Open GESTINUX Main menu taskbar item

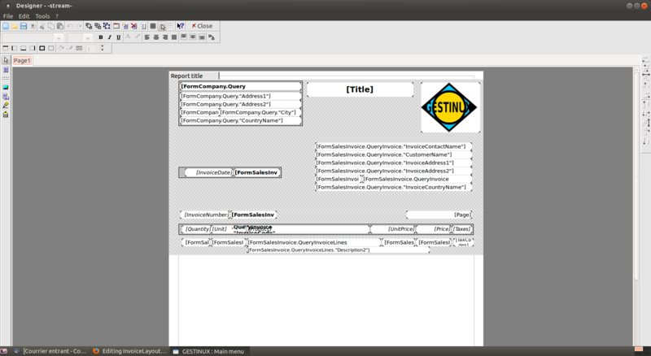[x=209, y=351]
